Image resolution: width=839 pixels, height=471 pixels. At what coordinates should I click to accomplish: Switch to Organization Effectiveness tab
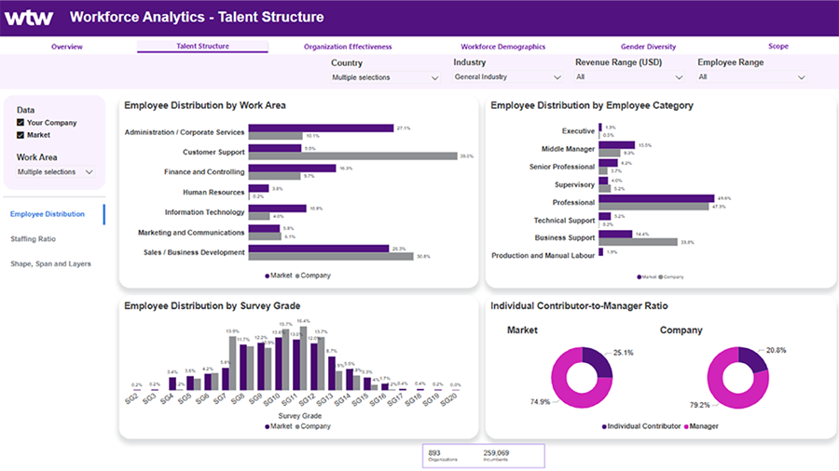(348, 47)
